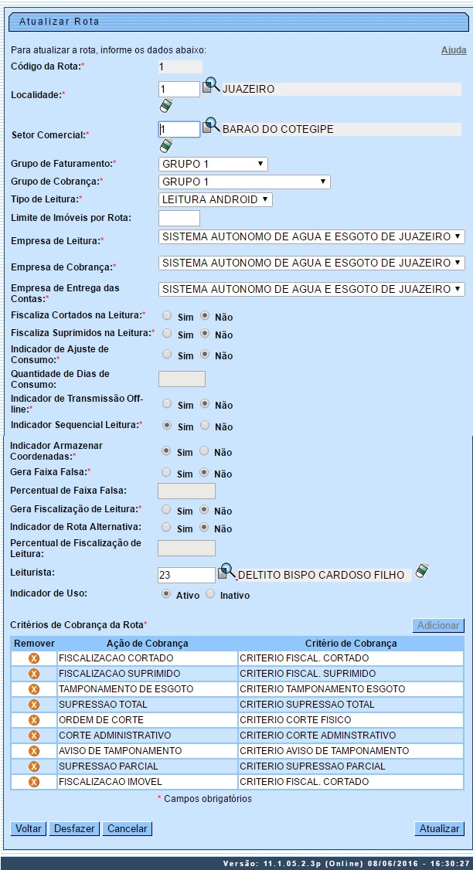
Task: Open the Tipo de Leitura dropdown
Action: (216, 200)
